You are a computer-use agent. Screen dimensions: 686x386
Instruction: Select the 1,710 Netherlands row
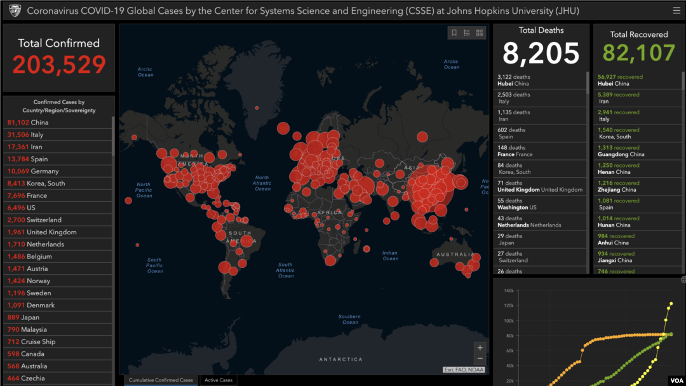click(58, 244)
